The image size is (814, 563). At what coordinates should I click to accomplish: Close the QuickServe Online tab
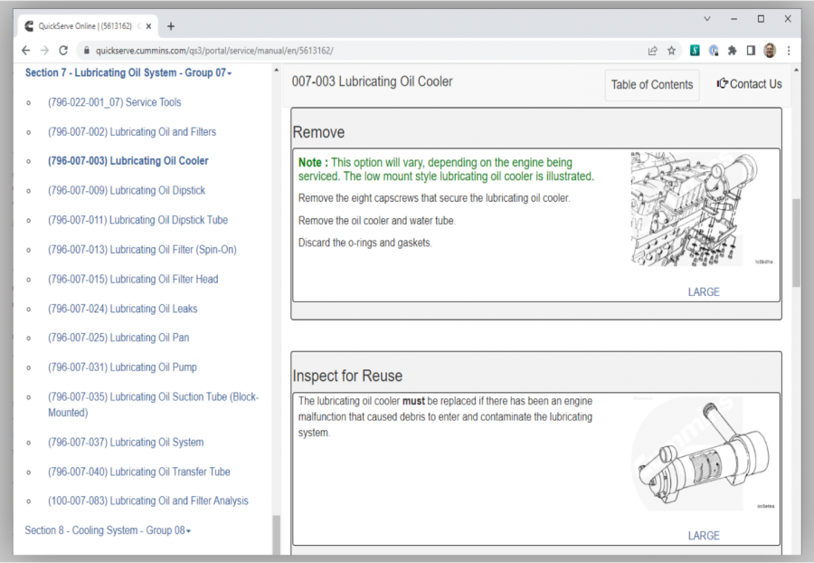coord(148,26)
